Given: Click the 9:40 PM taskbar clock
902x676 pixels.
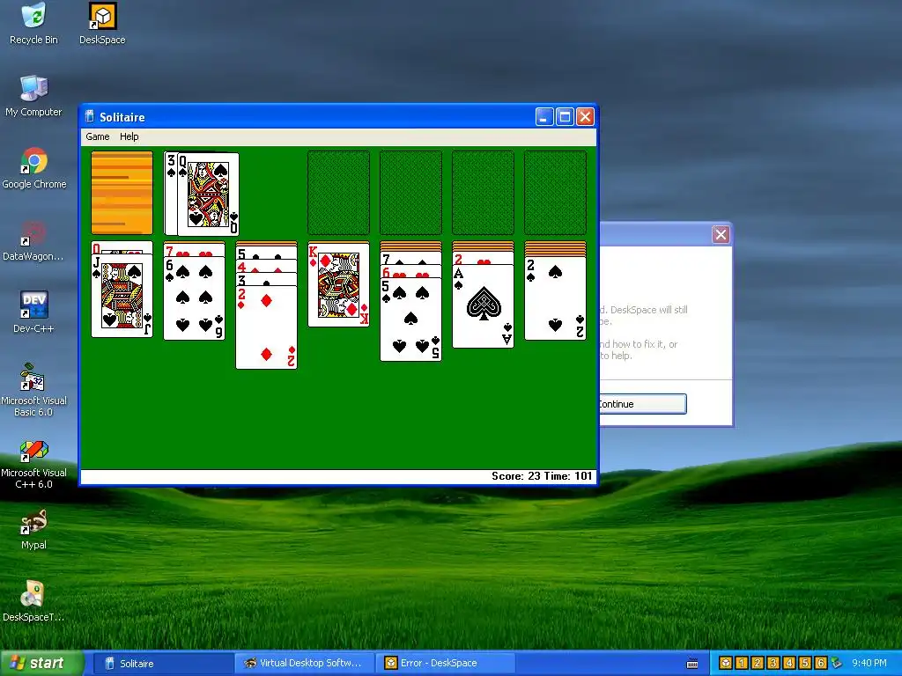Looking at the screenshot, I should [869, 663].
